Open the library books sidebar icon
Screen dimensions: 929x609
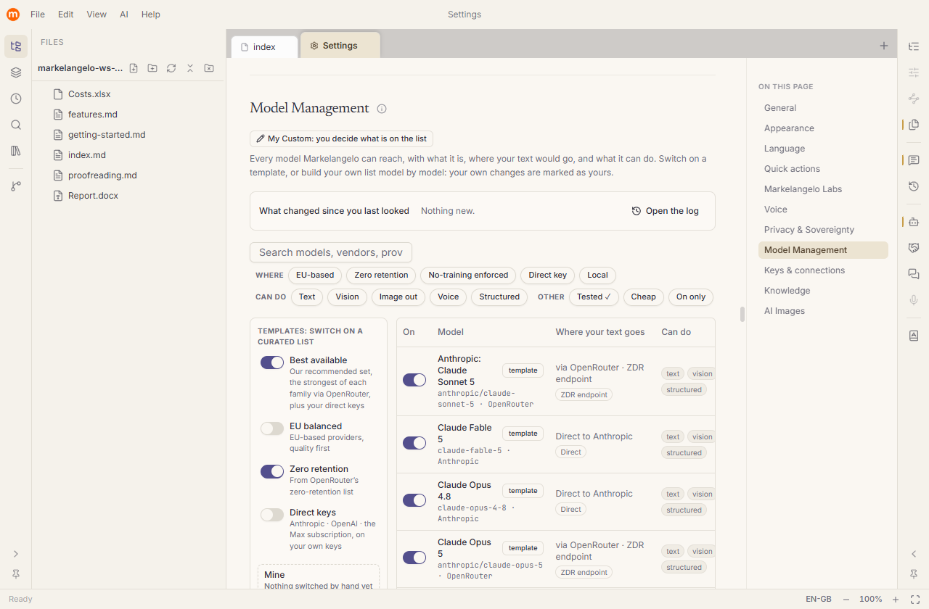click(16, 151)
